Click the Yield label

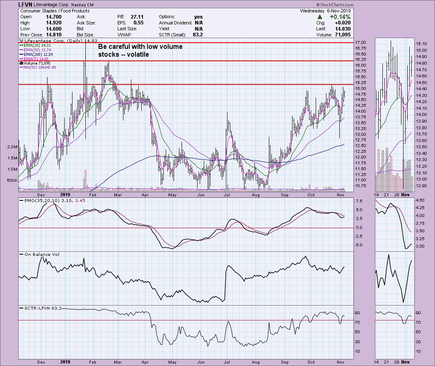164,29
